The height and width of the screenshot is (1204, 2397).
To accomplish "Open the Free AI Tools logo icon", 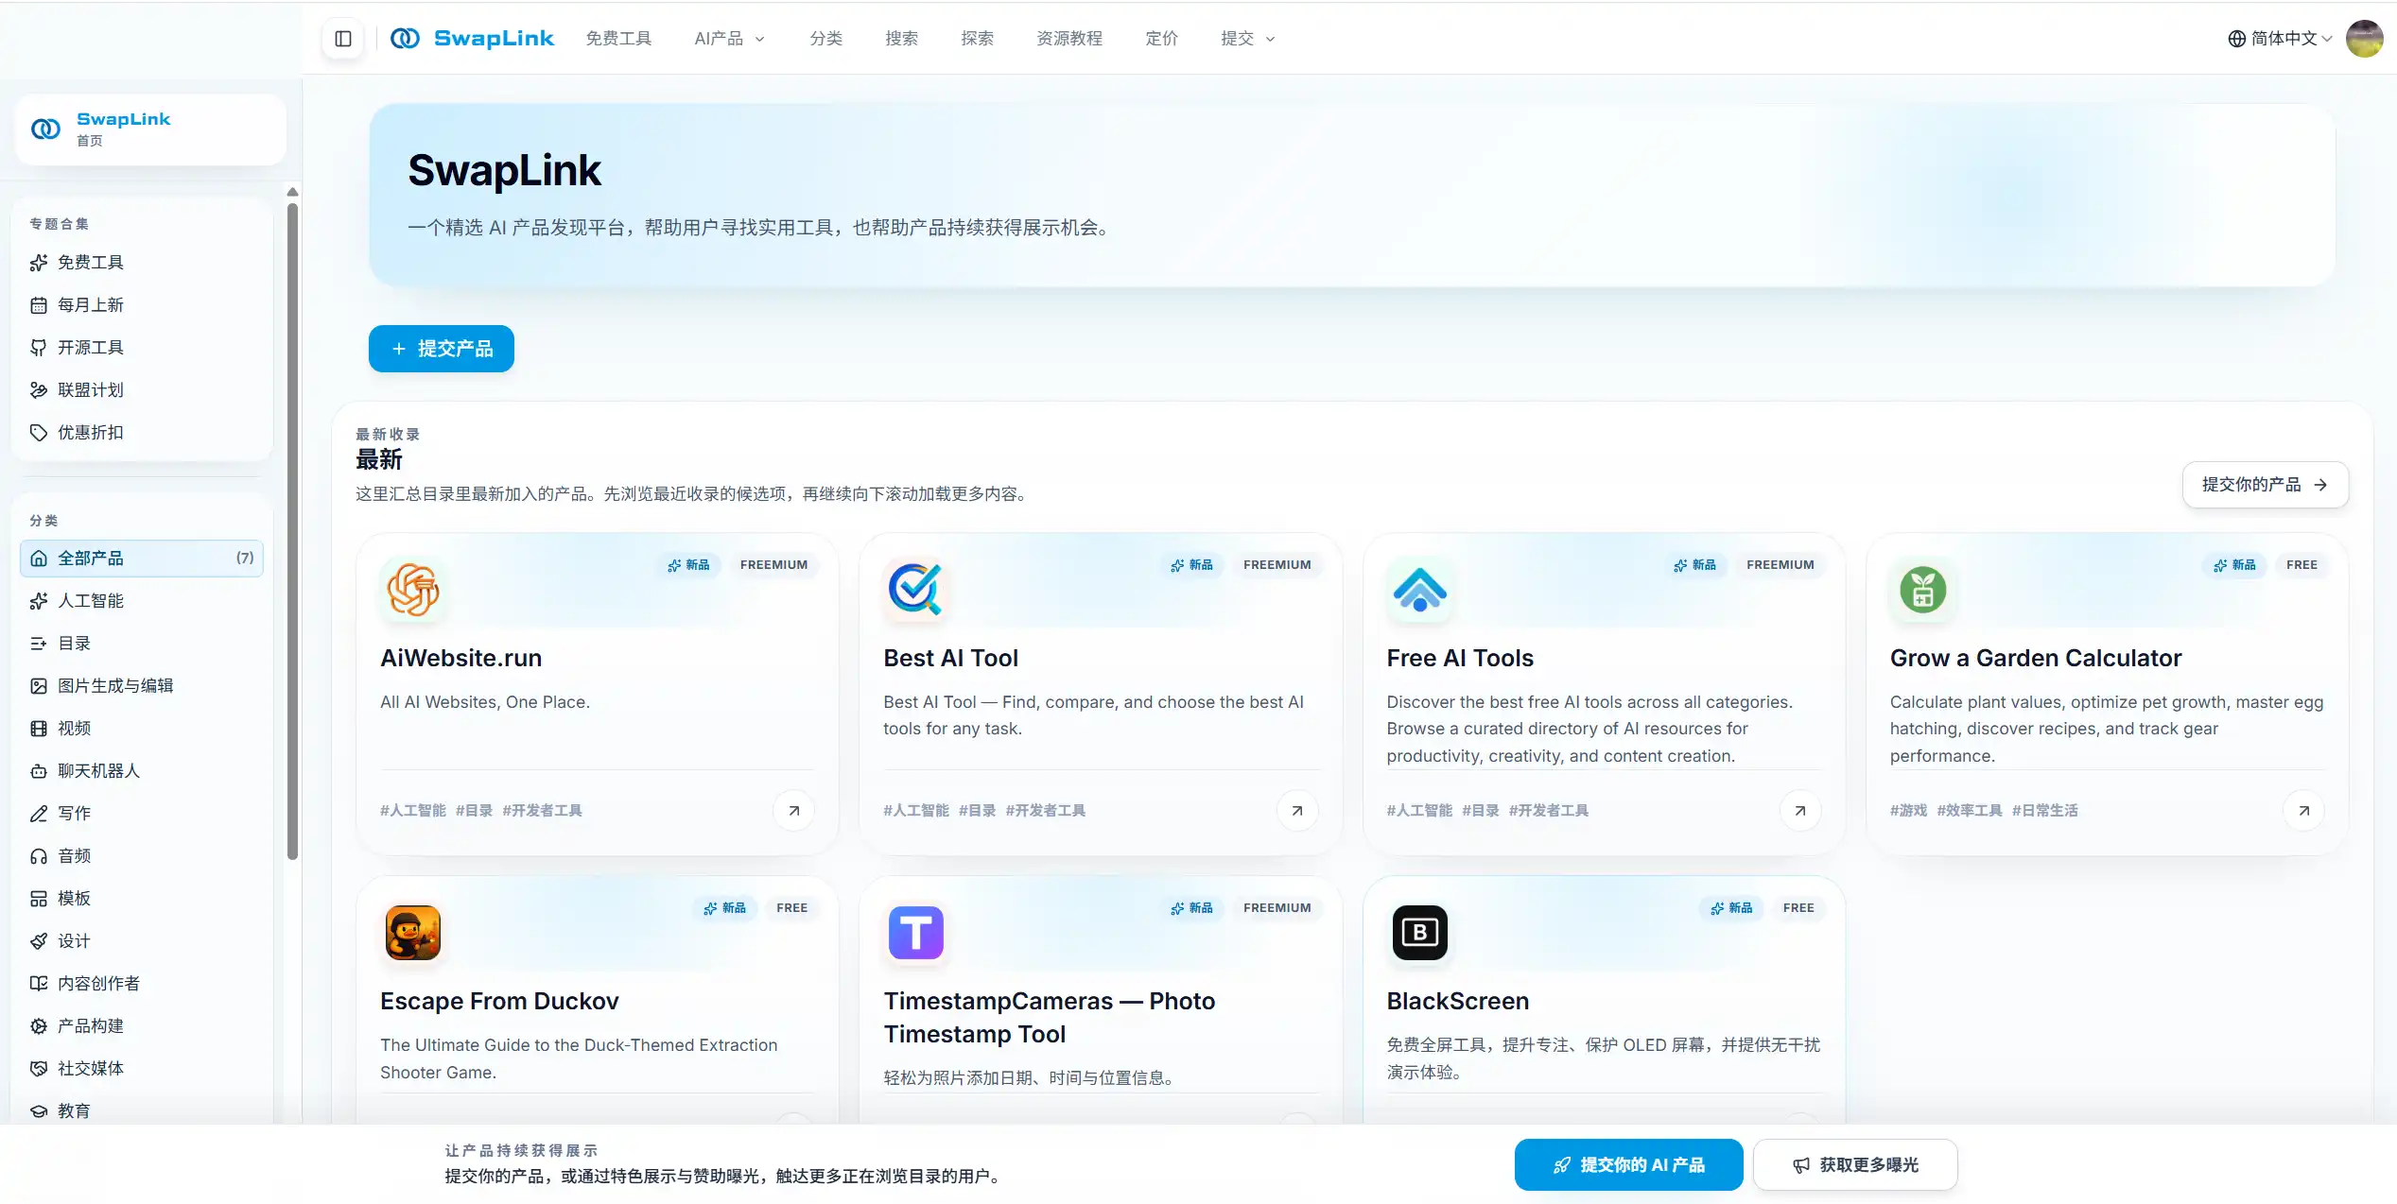I will 1419,590.
